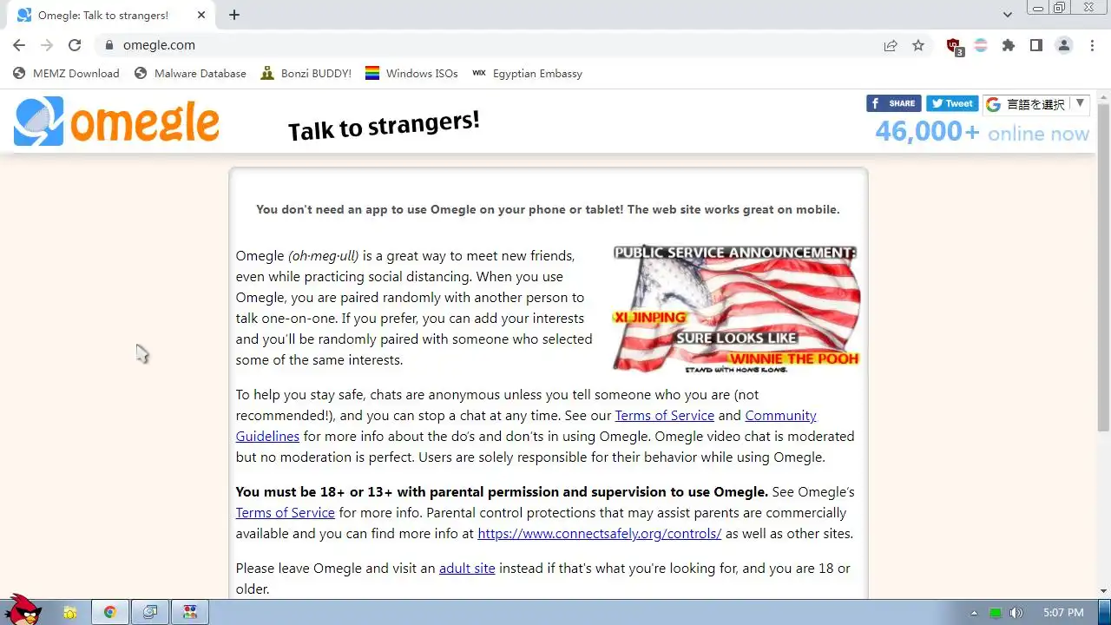The image size is (1111, 625).
Task: Open Chrome three-dot menu
Action: click(x=1092, y=45)
